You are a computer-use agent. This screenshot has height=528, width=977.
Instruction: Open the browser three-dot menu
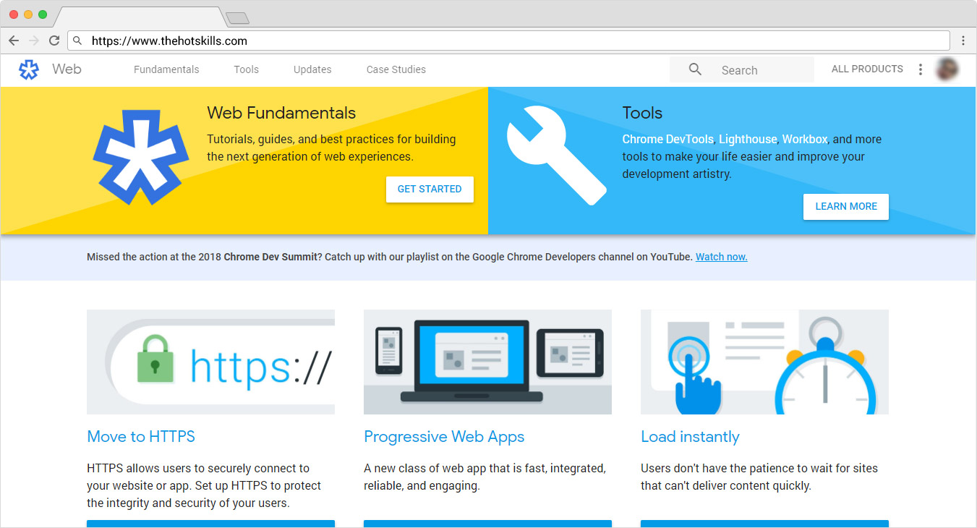click(x=963, y=41)
